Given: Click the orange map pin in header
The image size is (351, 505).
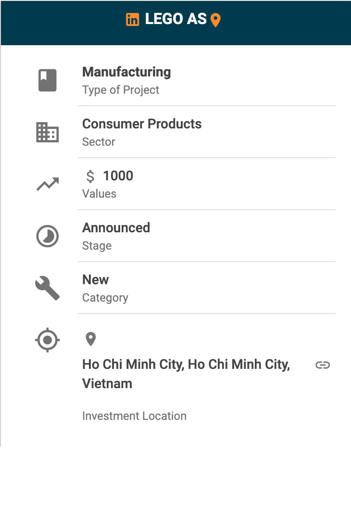Looking at the screenshot, I should coord(215,20).
